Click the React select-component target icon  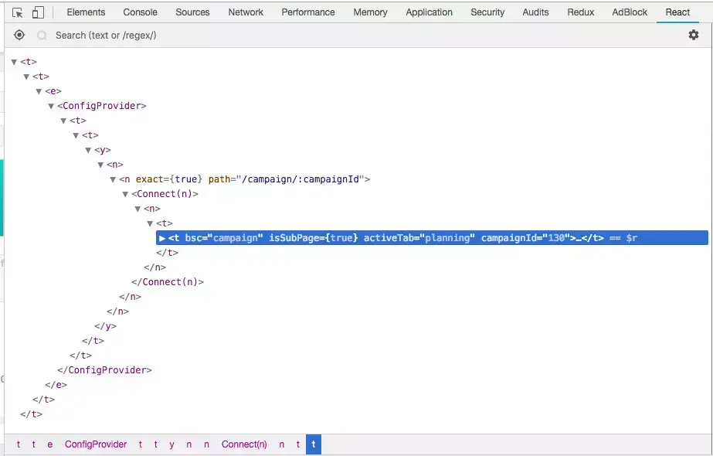click(19, 35)
